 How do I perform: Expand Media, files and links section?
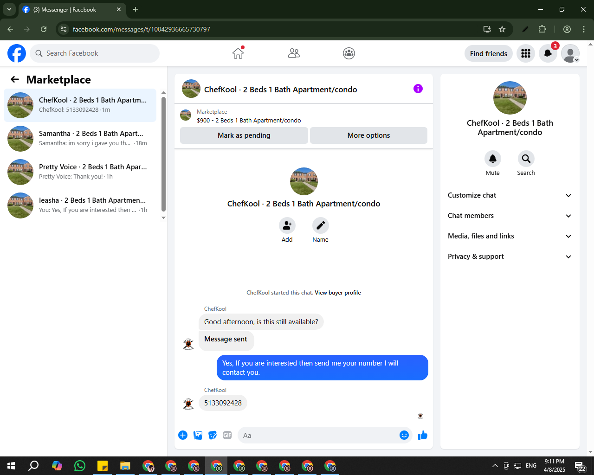(510, 236)
